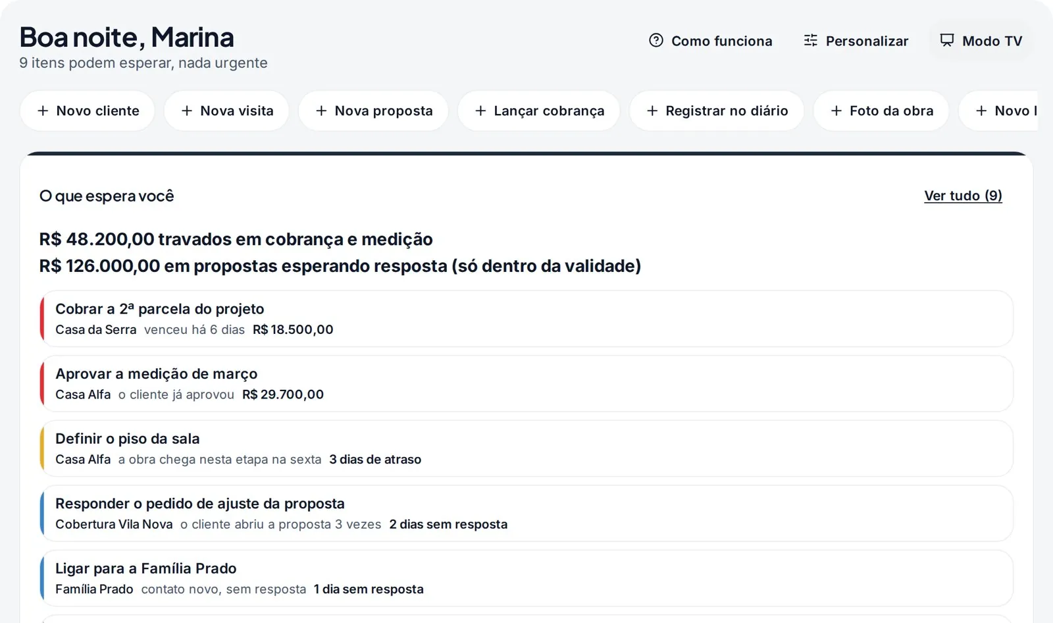Image resolution: width=1053 pixels, height=623 pixels.
Task: Open the Cobrar a 2ª parcela do projeto item
Action: point(526,319)
